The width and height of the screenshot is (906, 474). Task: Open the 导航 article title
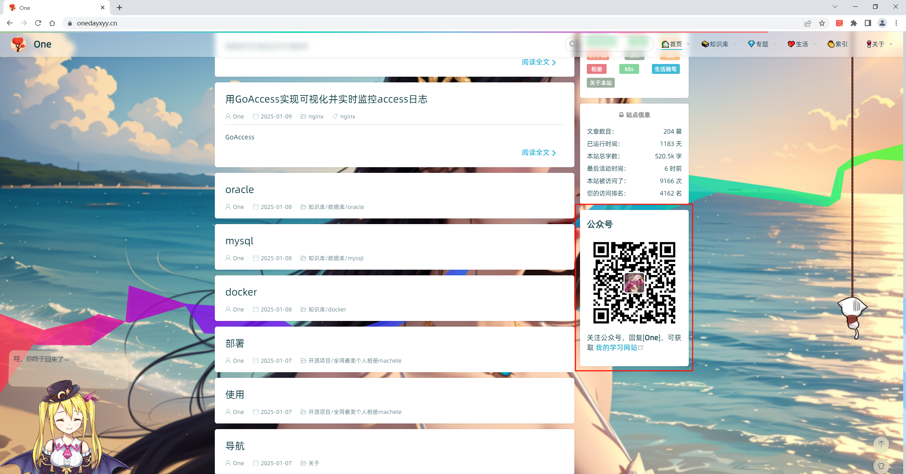[x=235, y=446]
